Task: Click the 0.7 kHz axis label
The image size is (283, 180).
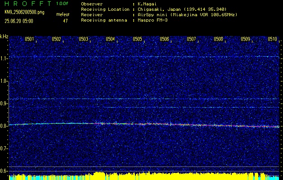Action: pyautogui.click(x=4, y=148)
